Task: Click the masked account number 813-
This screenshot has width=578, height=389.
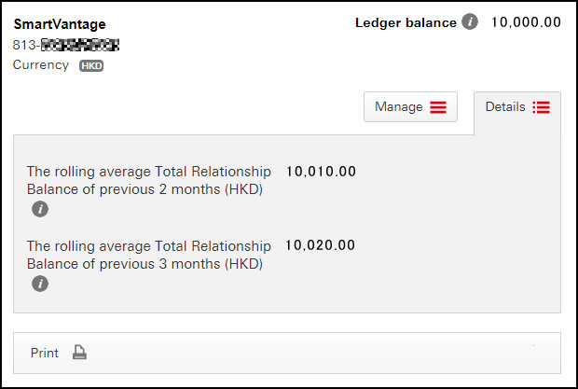Action: [66, 45]
